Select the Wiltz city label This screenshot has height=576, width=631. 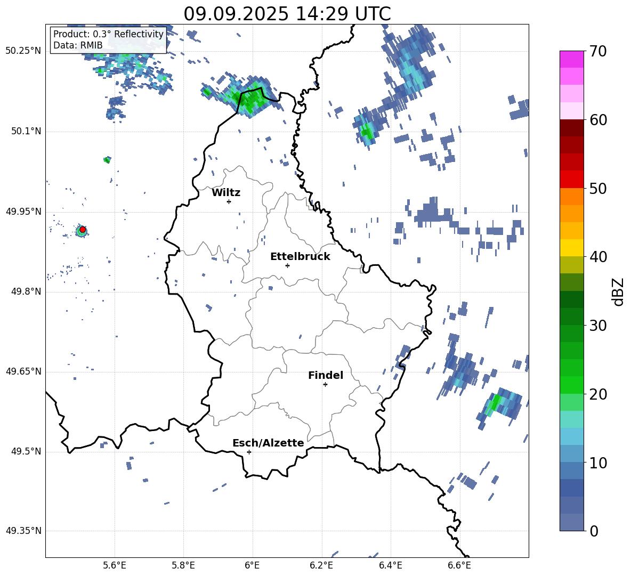(226, 193)
